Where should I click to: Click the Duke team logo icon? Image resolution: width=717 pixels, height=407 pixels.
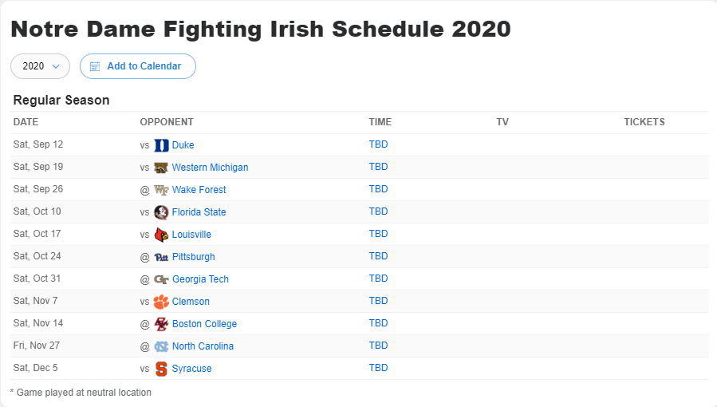pyautogui.click(x=161, y=145)
